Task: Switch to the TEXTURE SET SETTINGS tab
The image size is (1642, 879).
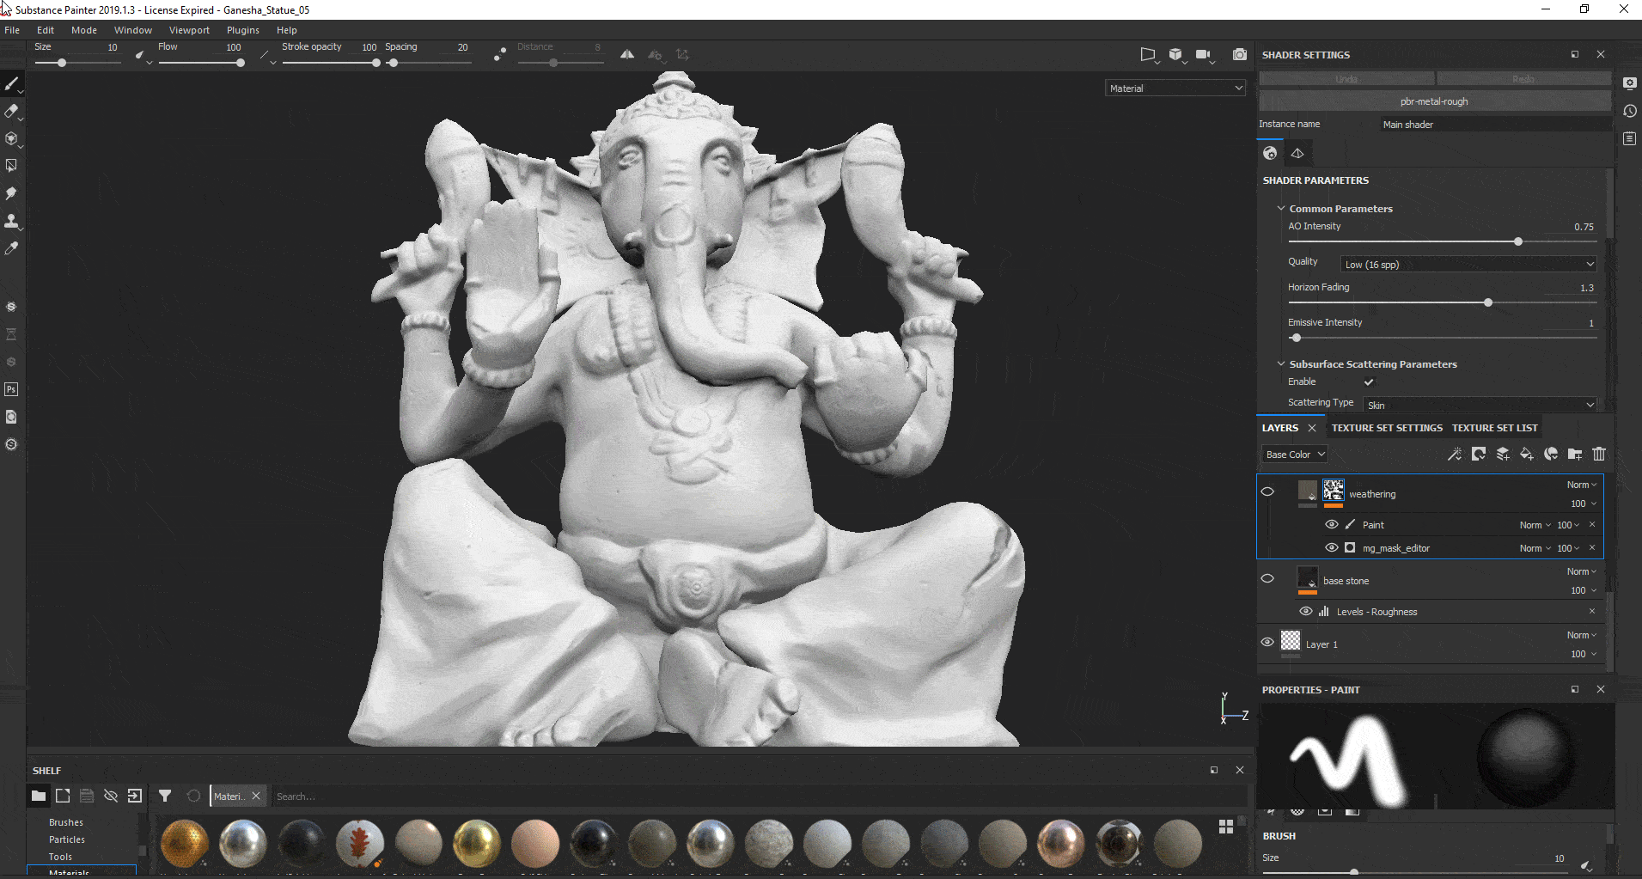Action: tap(1386, 427)
